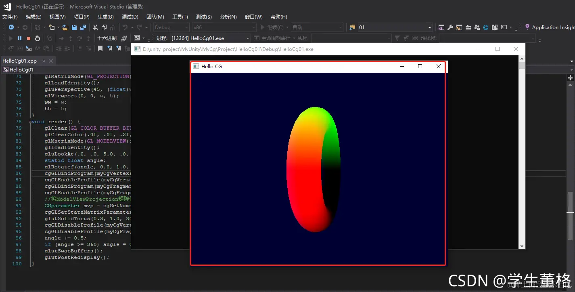Open the 进程 process dropdown HelloCg01.exe
Viewport: 575px width, 292px height.
pyautogui.click(x=210, y=38)
